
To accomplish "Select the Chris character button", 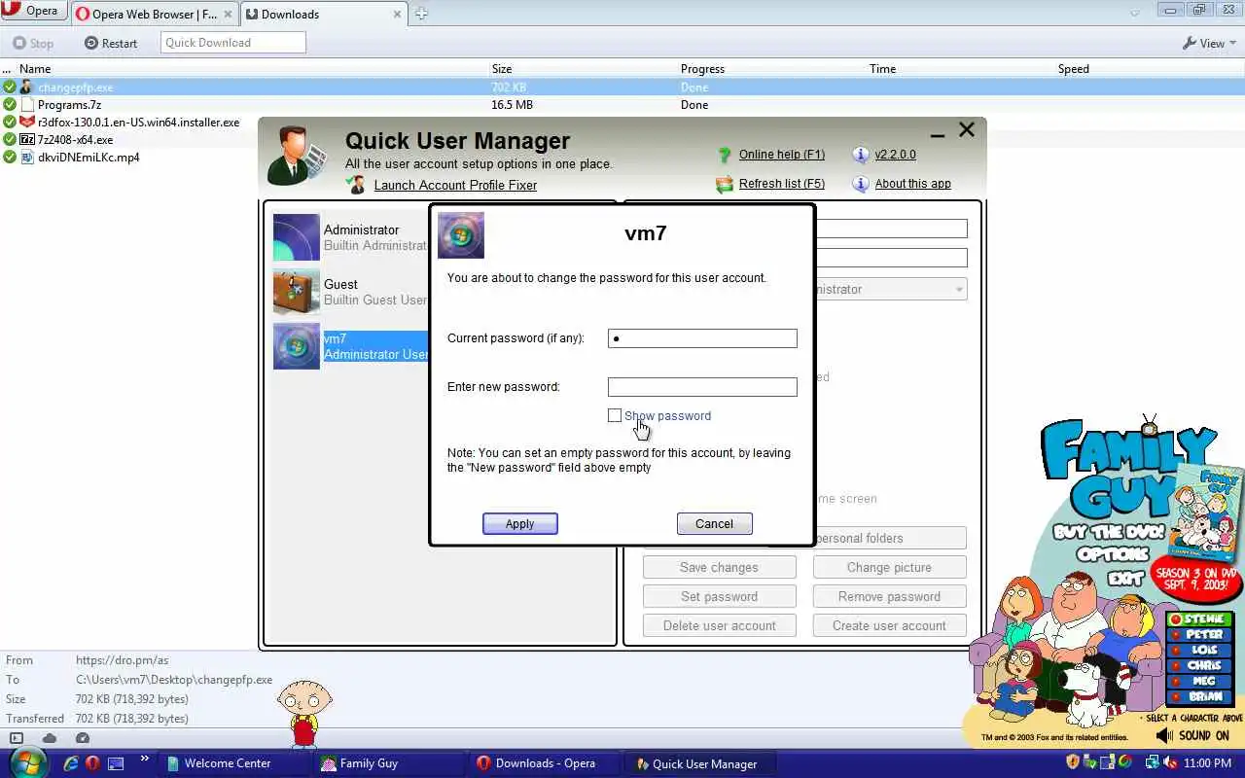I will tap(1200, 666).
